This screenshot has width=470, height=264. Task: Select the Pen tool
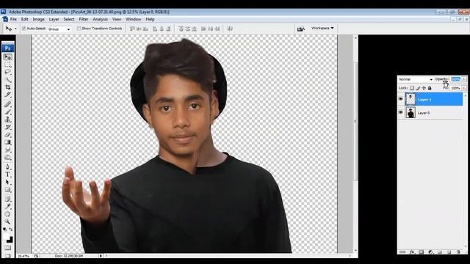[x=8, y=166]
